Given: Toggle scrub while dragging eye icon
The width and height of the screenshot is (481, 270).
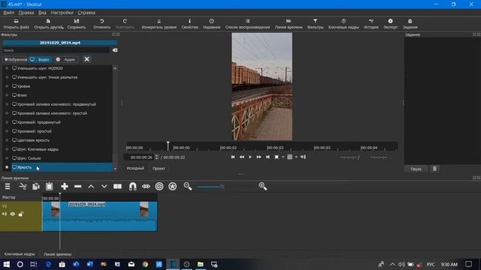Looking at the screenshot, I should [x=146, y=187].
